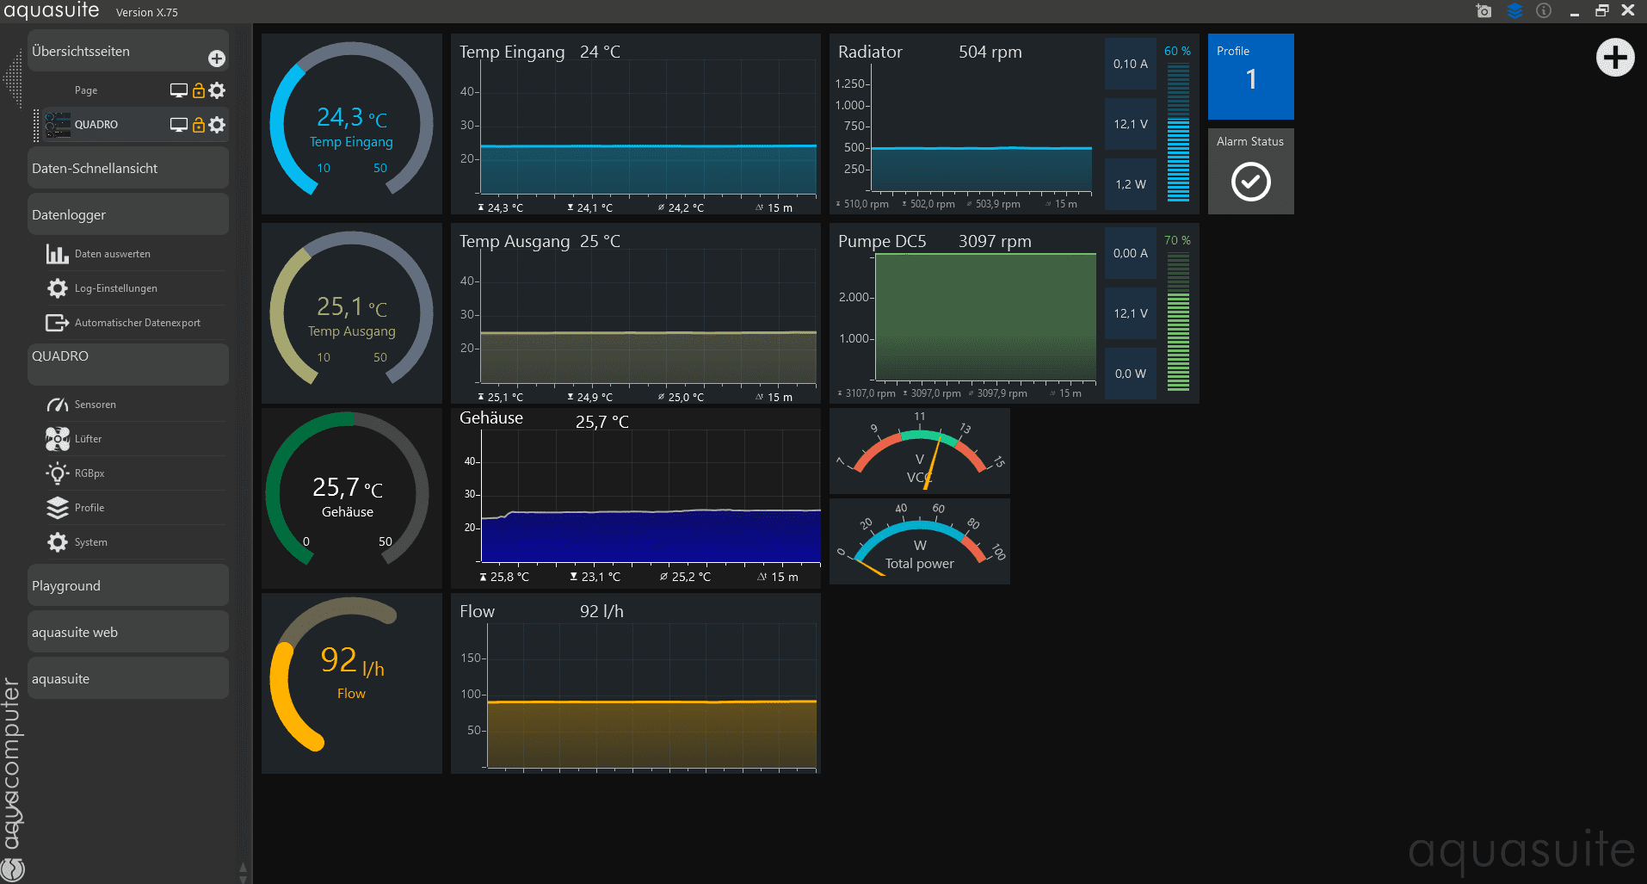Screen dimensions: 1647x884
Task: Click the layers icon in title bar
Action: [x=1514, y=11]
